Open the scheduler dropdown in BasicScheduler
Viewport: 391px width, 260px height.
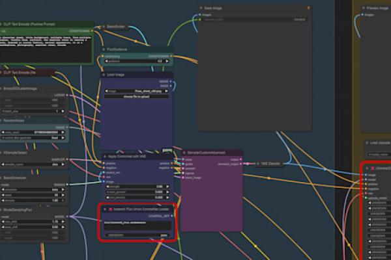(33, 190)
